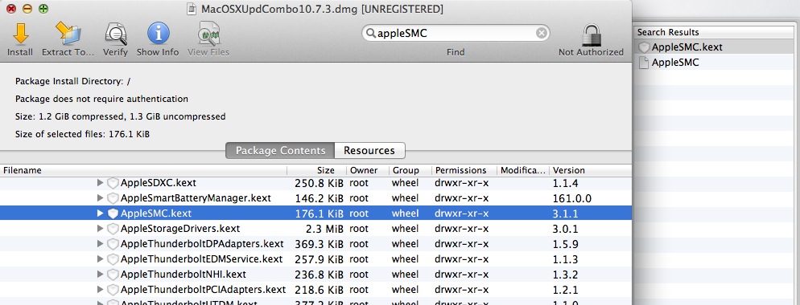Screen dimensions: 800x305
Task: Select the AppleThunderboltDPAdapters.kext filename
Action: tap(202, 245)
